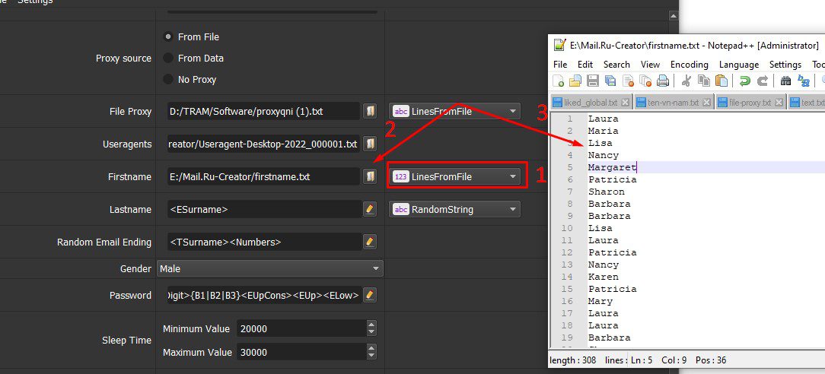Screen dimensions: 825x374
Task: Open Notepad++ Search menu
Action: point(616,64)
